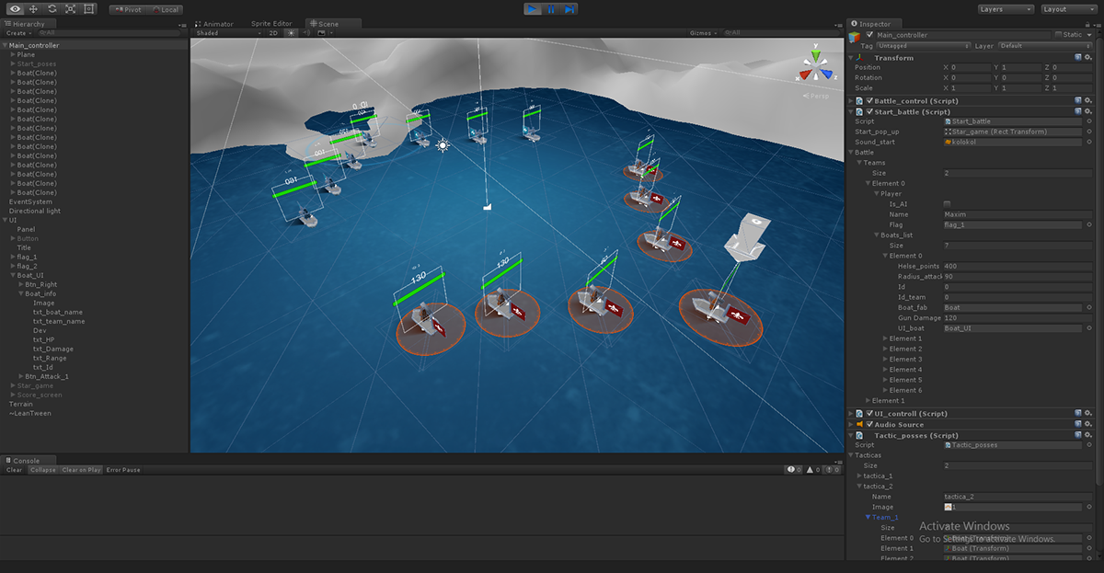Select the Scale tool
1104x573 pixels.
click(x=71, y=9)
